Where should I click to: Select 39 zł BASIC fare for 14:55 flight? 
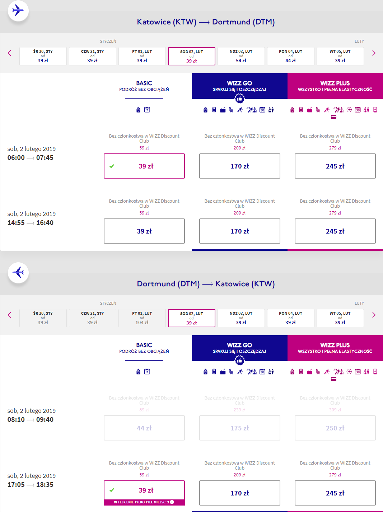144,231
